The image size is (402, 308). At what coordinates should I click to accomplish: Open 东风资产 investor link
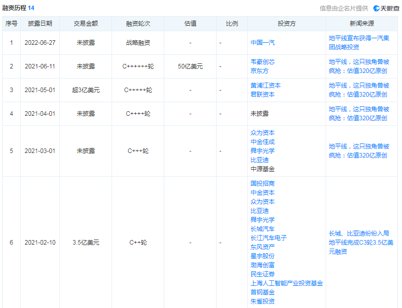(262, 247)
